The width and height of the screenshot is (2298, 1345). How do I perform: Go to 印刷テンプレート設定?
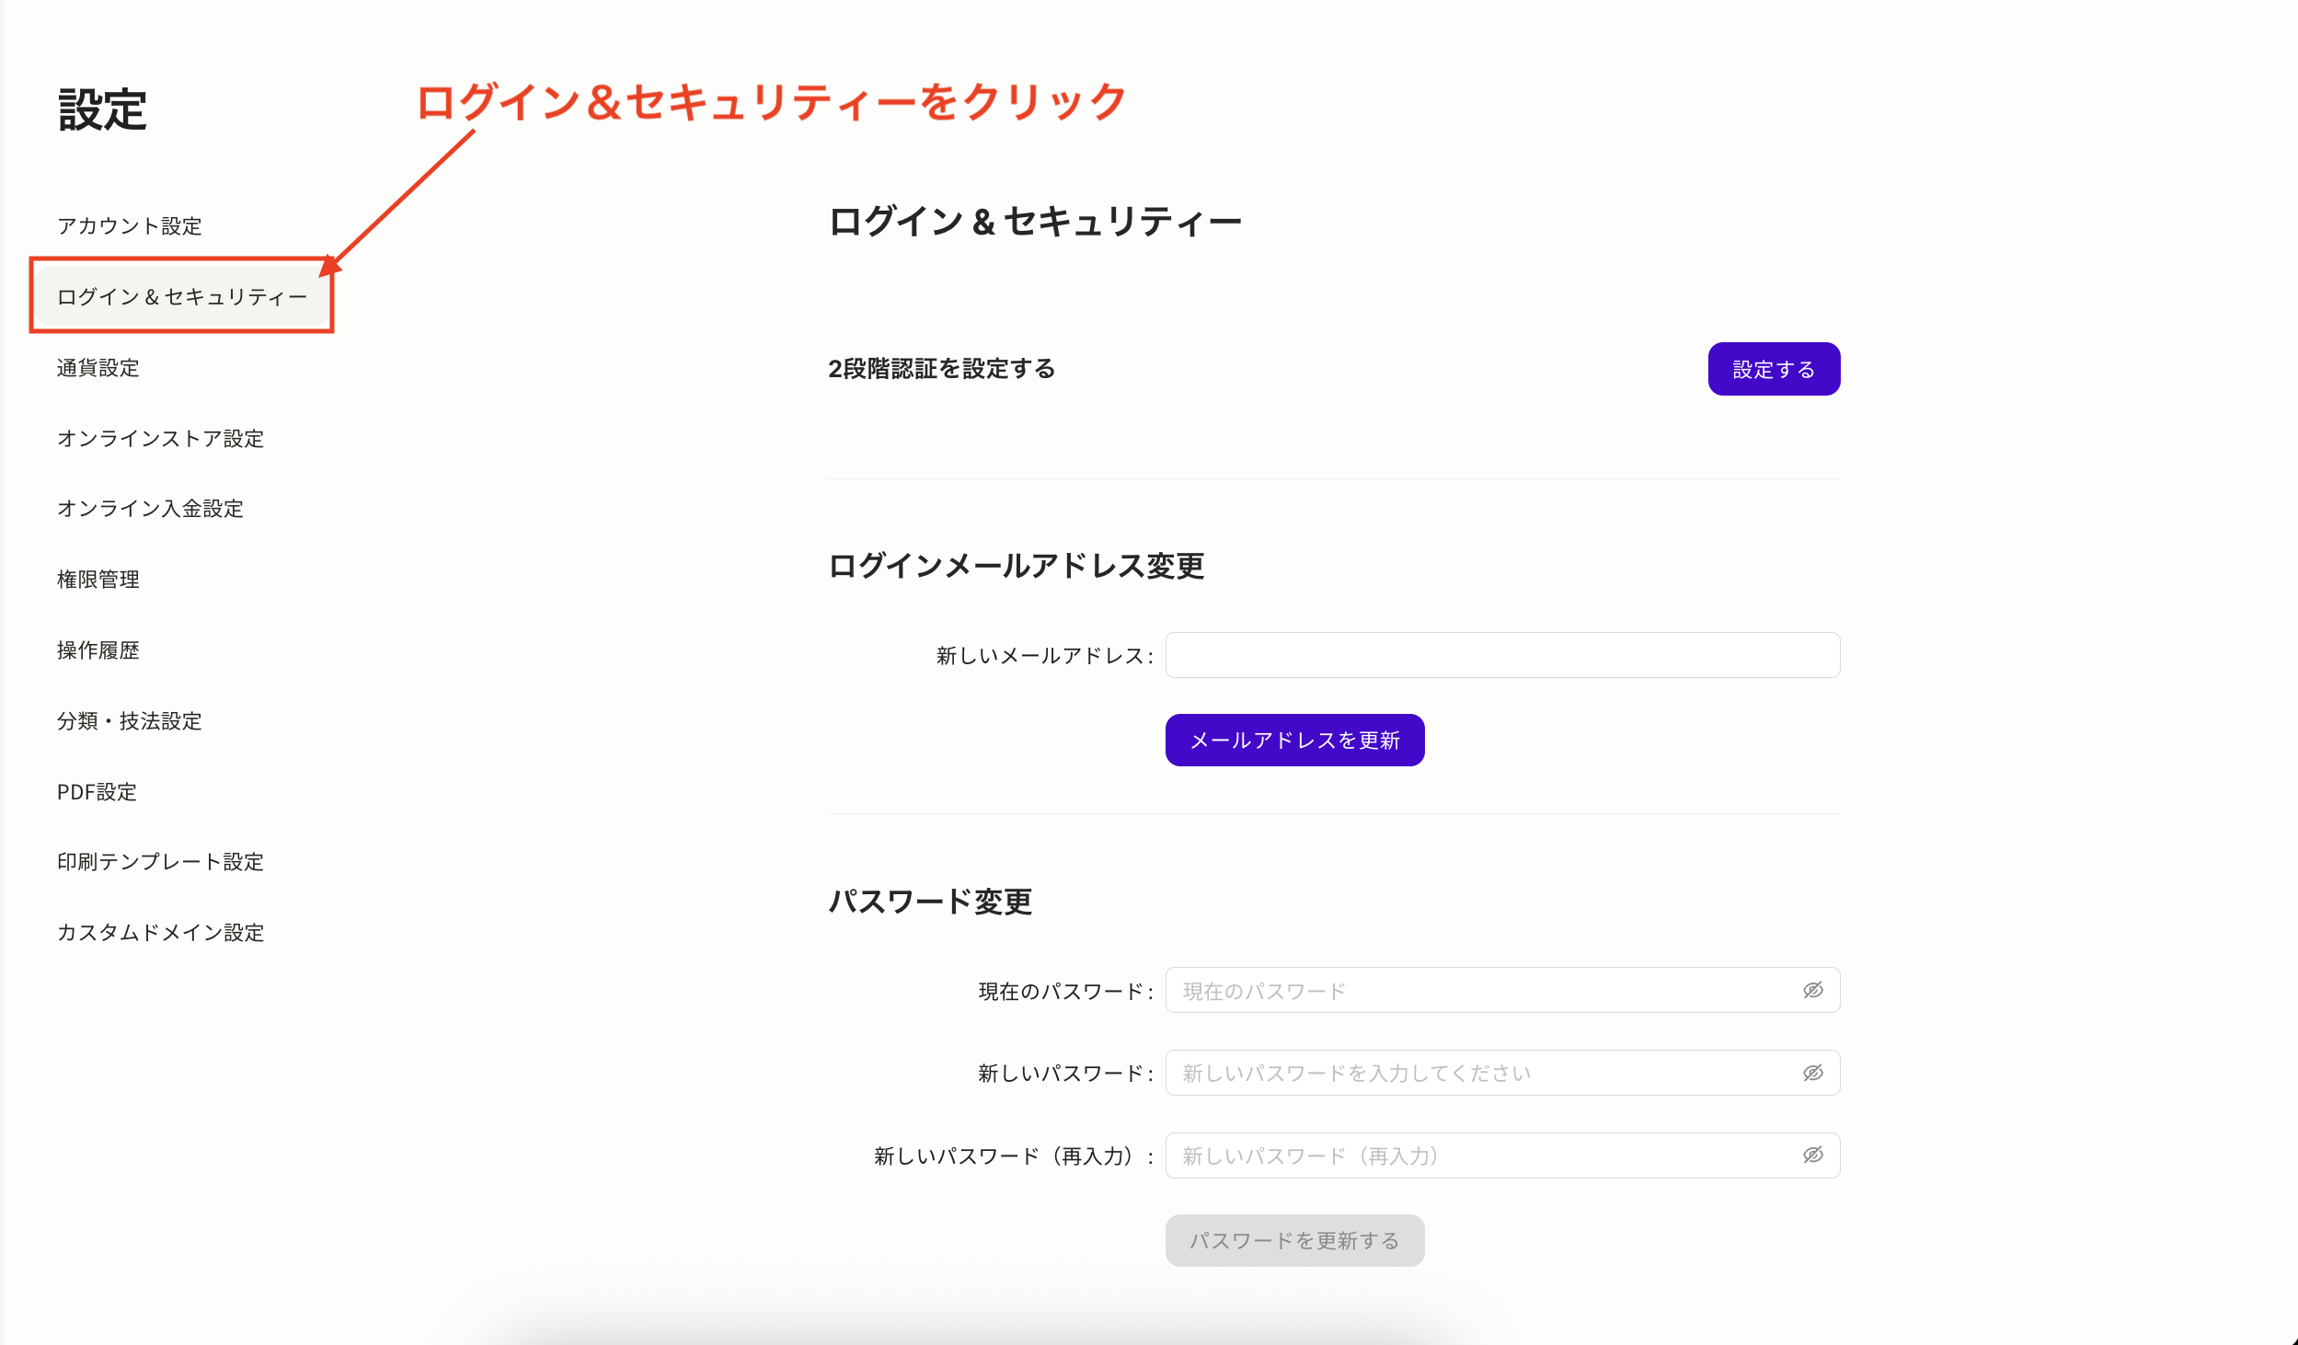point(159,862)
